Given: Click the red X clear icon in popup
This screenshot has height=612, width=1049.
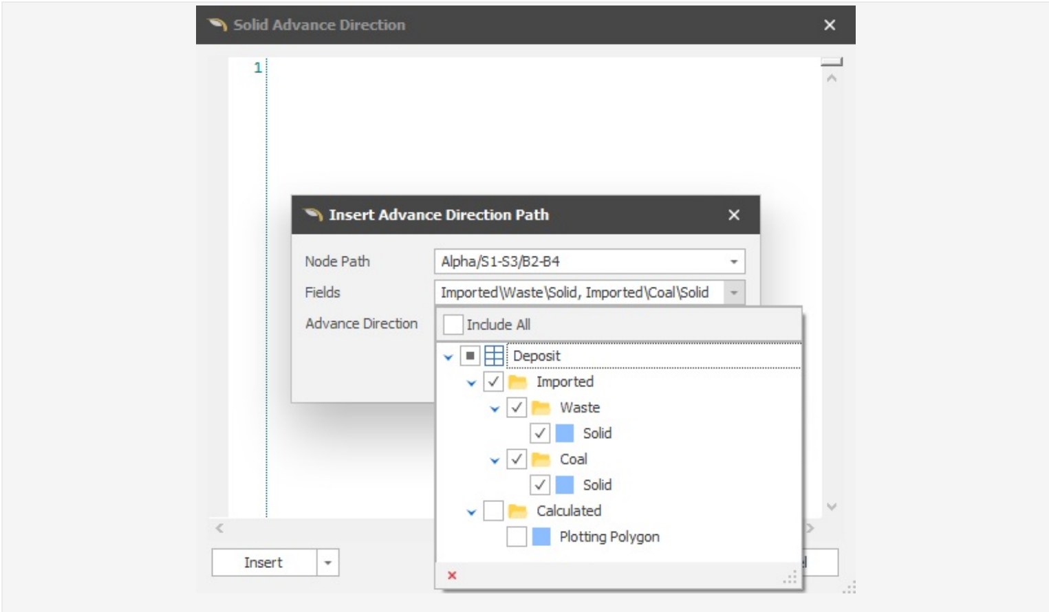Looking at the screenshot, I should click(452, 575).
